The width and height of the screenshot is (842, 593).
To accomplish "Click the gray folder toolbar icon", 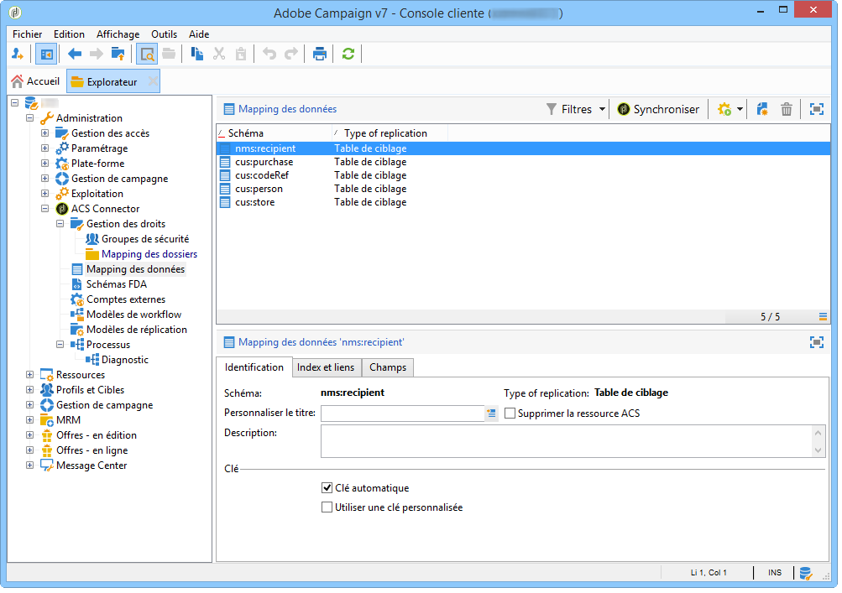I will [169, 55].
